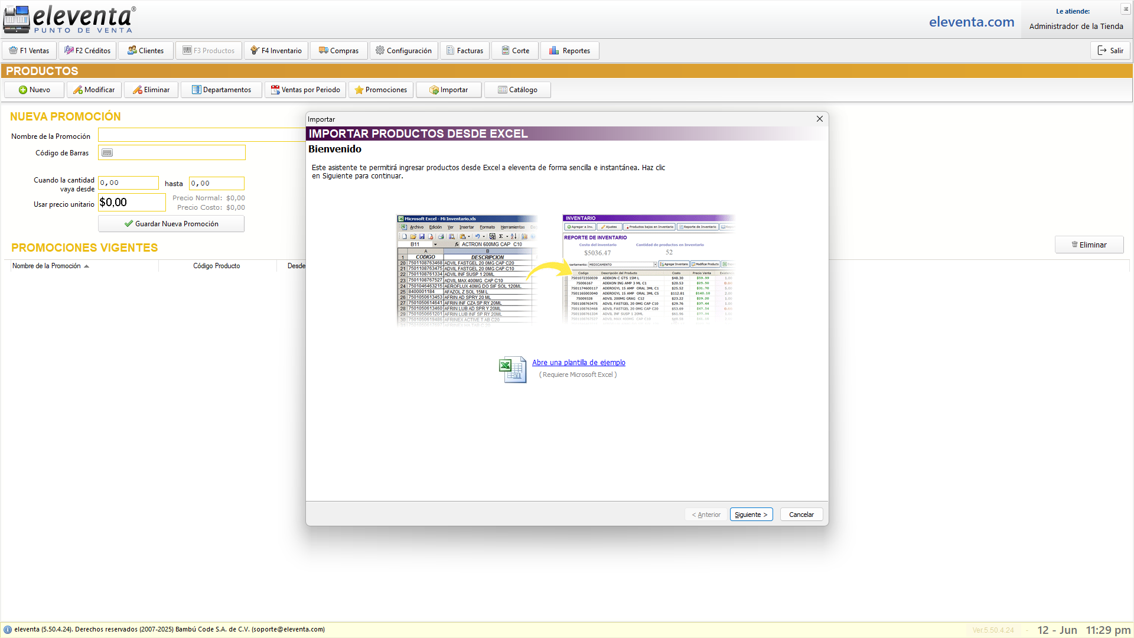The width and height of the screenshot is (1134, 638).
Task: Click the Código Producto column header
Action: (216, 266)
